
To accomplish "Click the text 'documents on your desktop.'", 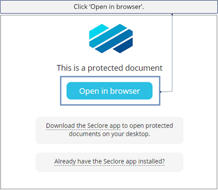I will pos(110,134).
